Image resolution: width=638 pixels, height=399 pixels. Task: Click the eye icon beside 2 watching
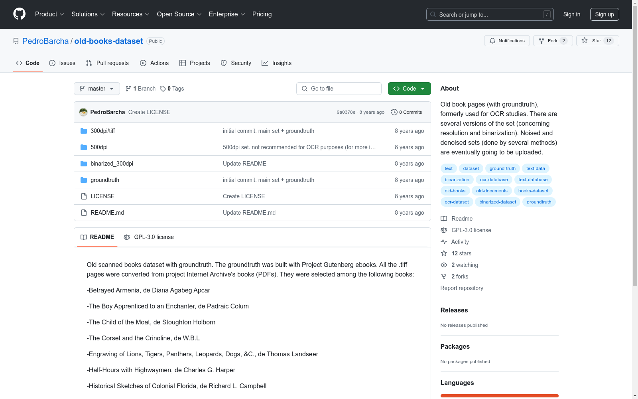tap(444, 265)
